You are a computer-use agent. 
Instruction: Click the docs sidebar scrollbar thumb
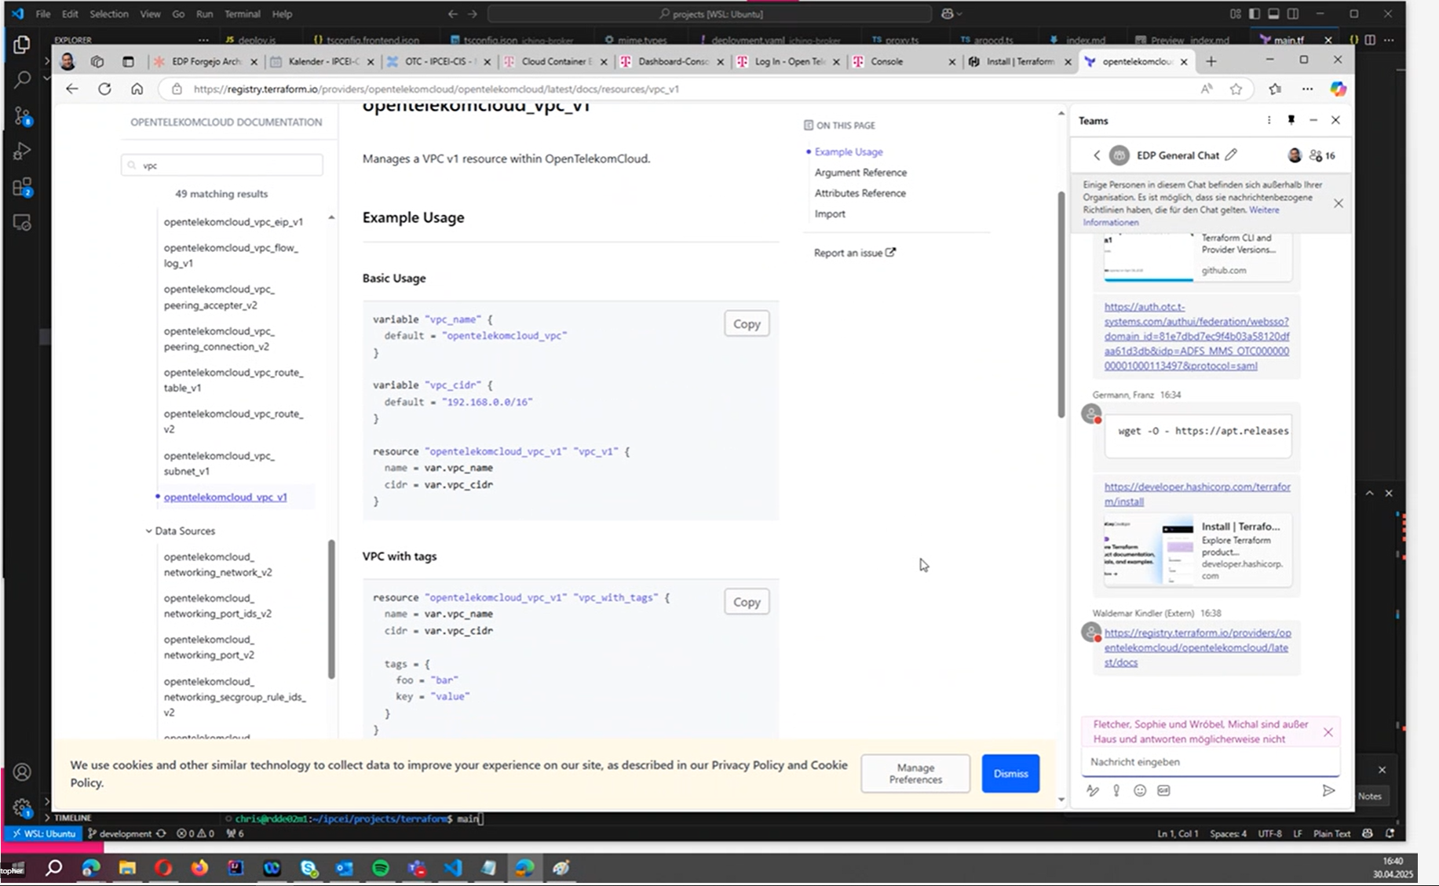[x=331, y=609]
